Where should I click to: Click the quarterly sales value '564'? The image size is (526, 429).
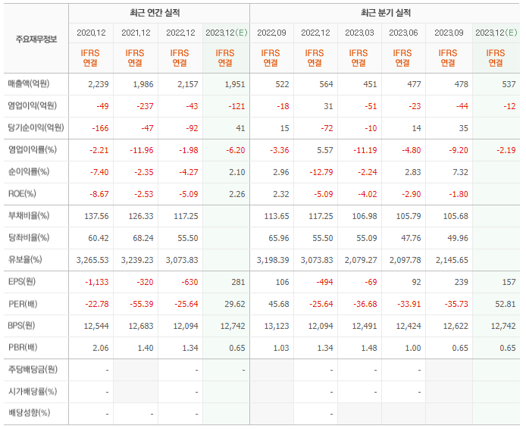(326, 84)
